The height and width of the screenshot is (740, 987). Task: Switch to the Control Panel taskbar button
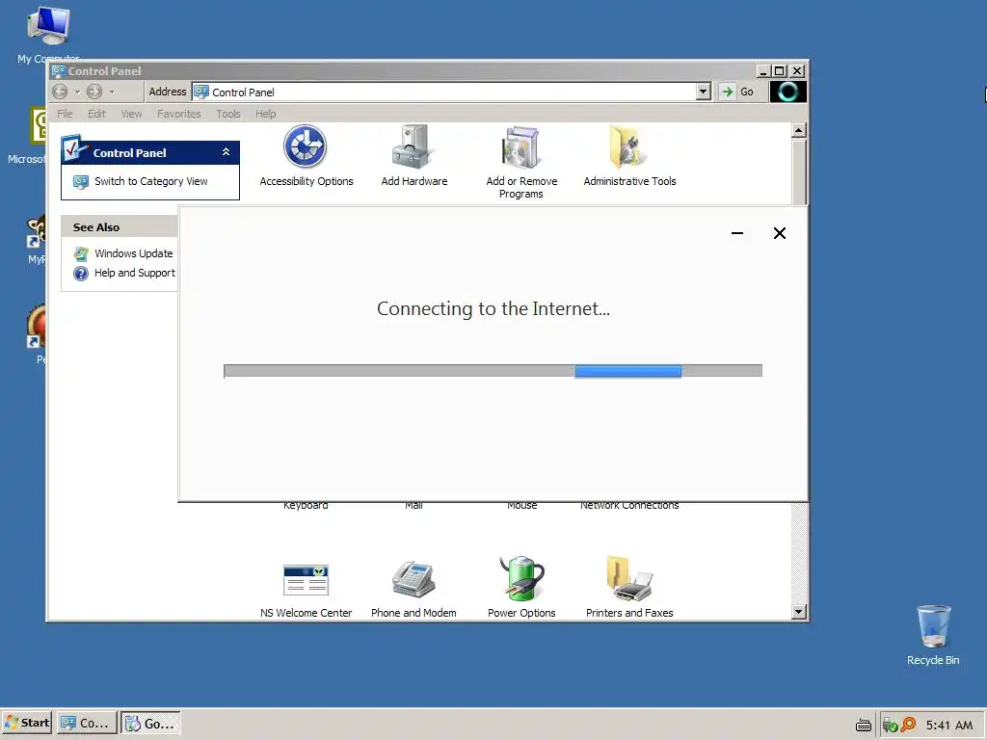pos(87,723)
